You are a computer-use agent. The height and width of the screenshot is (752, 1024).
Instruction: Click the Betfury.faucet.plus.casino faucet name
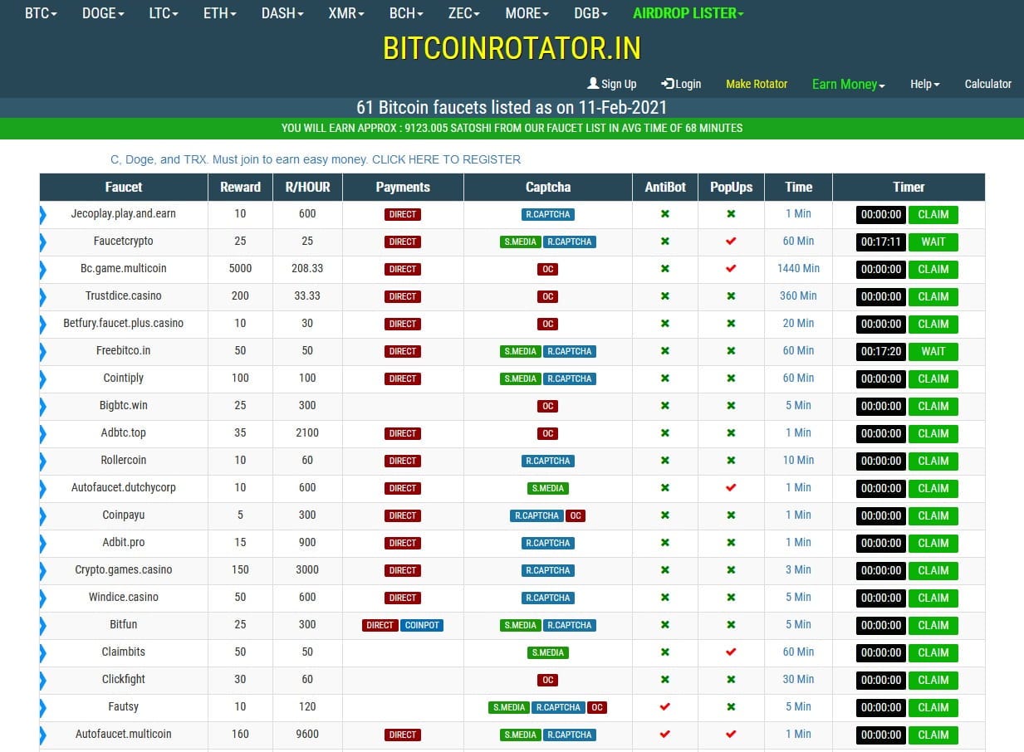point(124,323)
